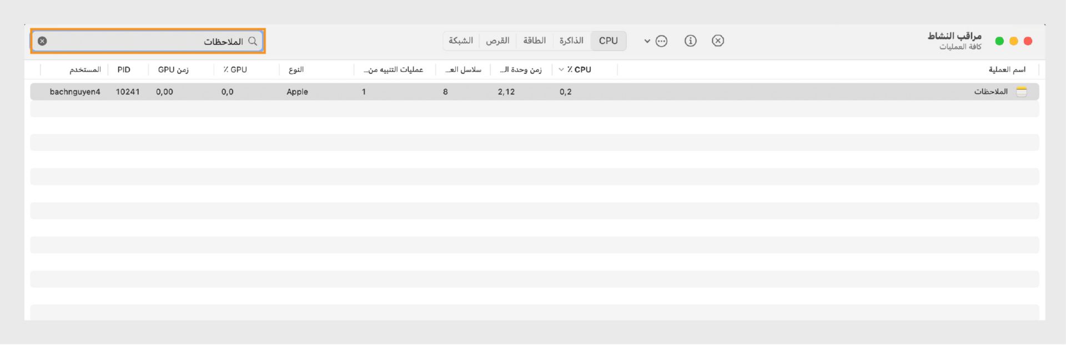Click the stop process X icon

pyautogui.click(x=717, y=41)
